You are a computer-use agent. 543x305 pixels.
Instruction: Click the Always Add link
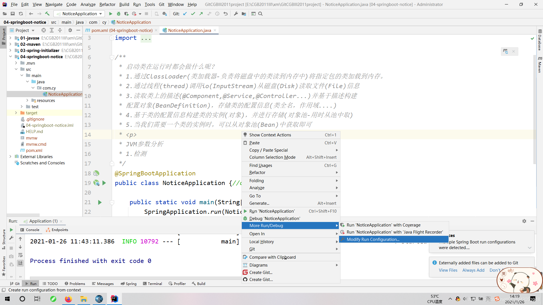pos(473,270)
